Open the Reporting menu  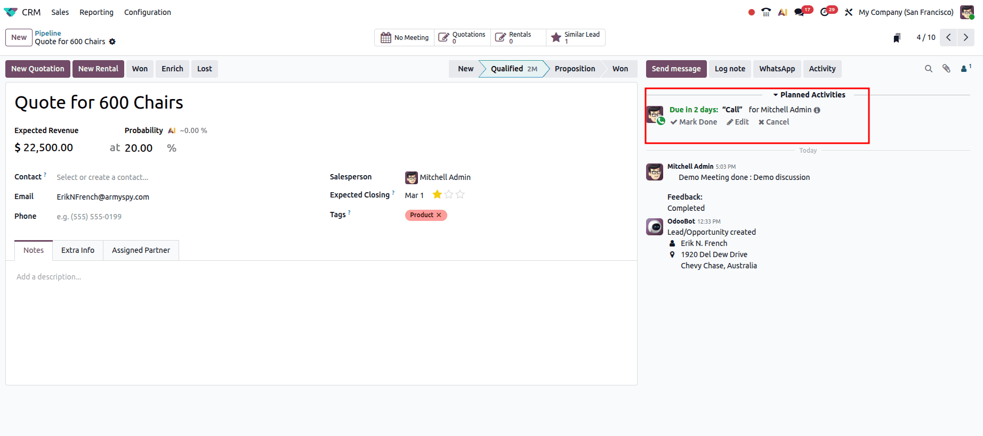[x=96, y=12]
